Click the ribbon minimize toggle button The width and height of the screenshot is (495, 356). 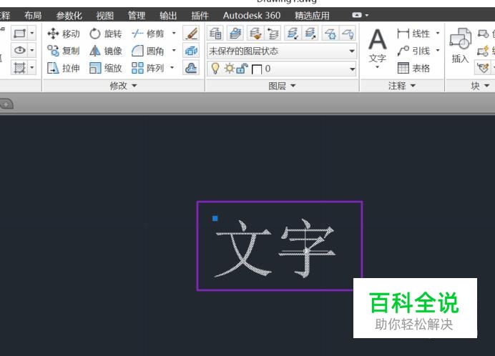pos(357,15)
